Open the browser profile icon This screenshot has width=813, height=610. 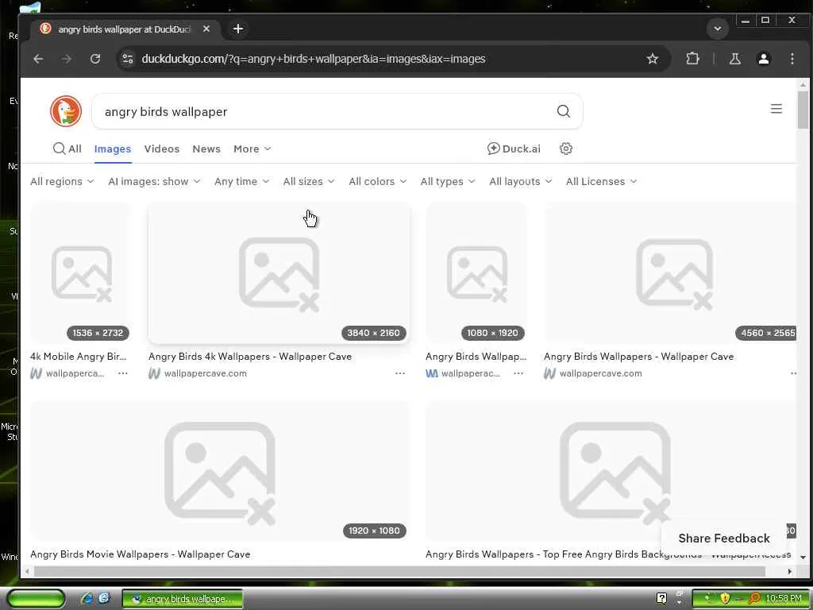point(763,59)
